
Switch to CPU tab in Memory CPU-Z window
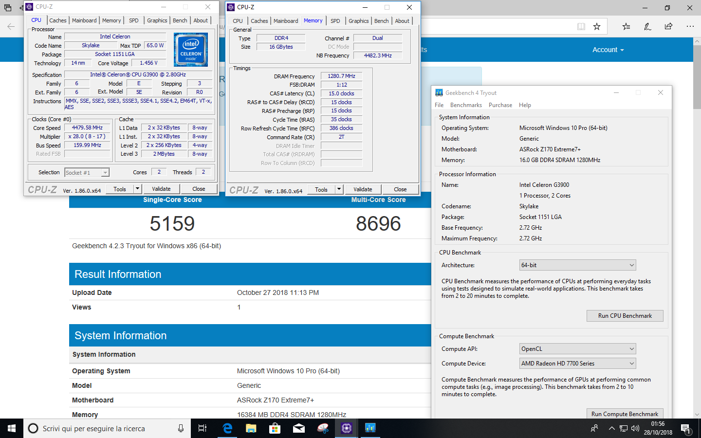click(238, 21)
